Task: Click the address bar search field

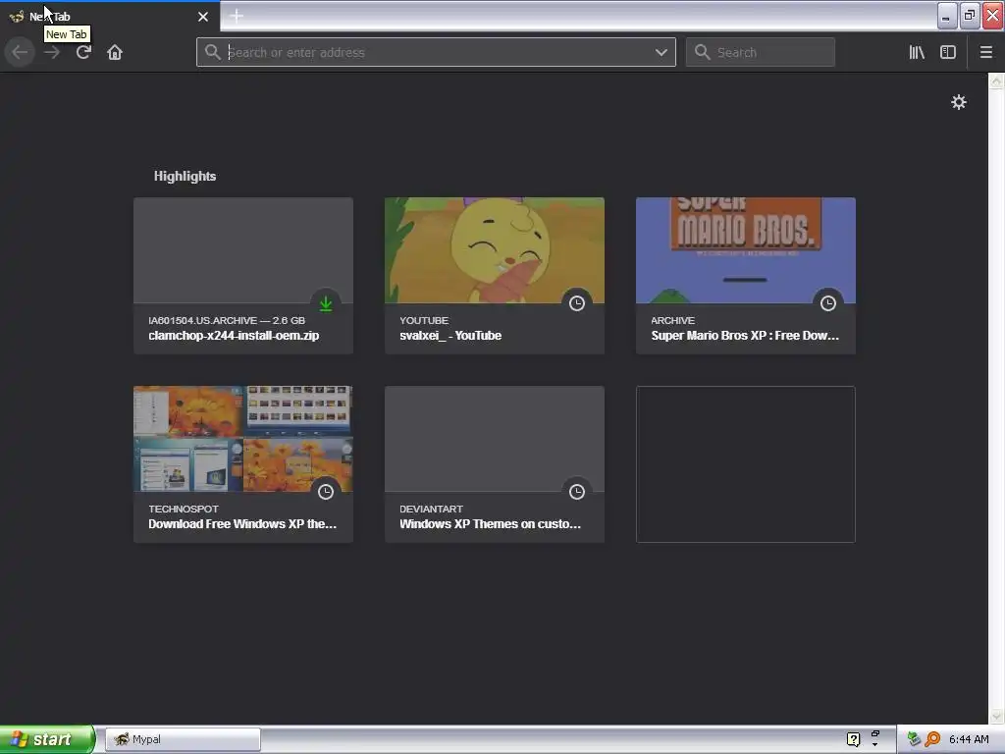Action: pos(436,52)
